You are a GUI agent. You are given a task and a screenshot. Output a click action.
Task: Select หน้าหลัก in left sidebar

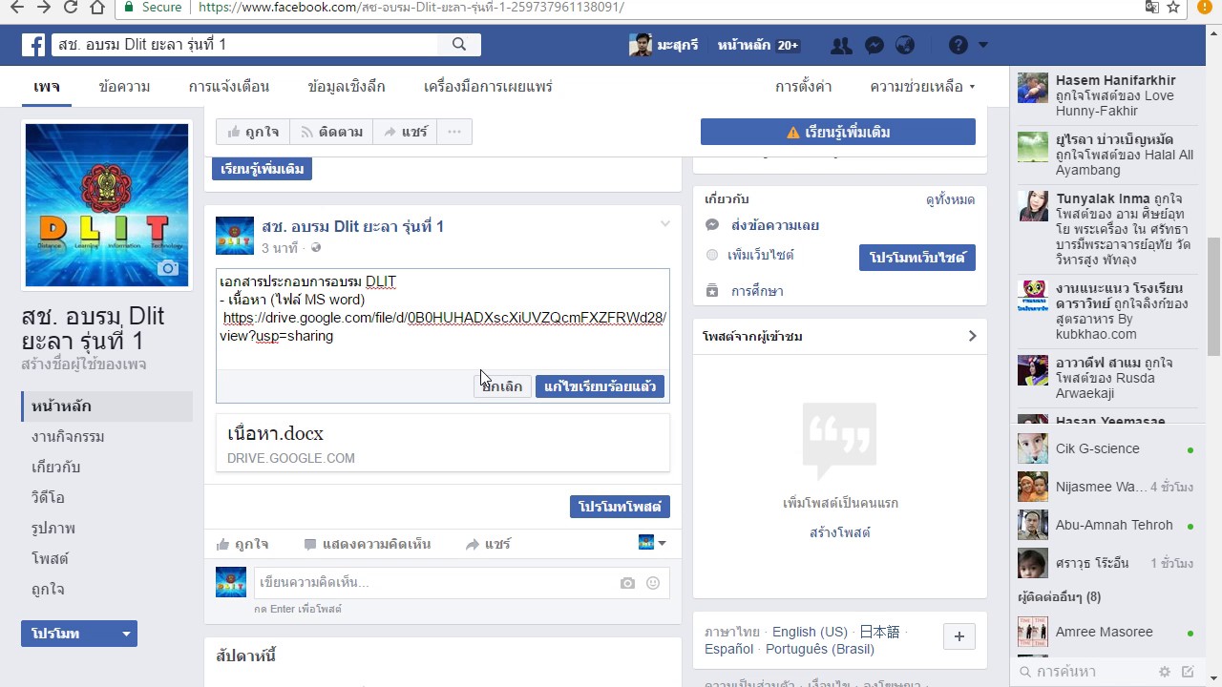pos(107,406)
